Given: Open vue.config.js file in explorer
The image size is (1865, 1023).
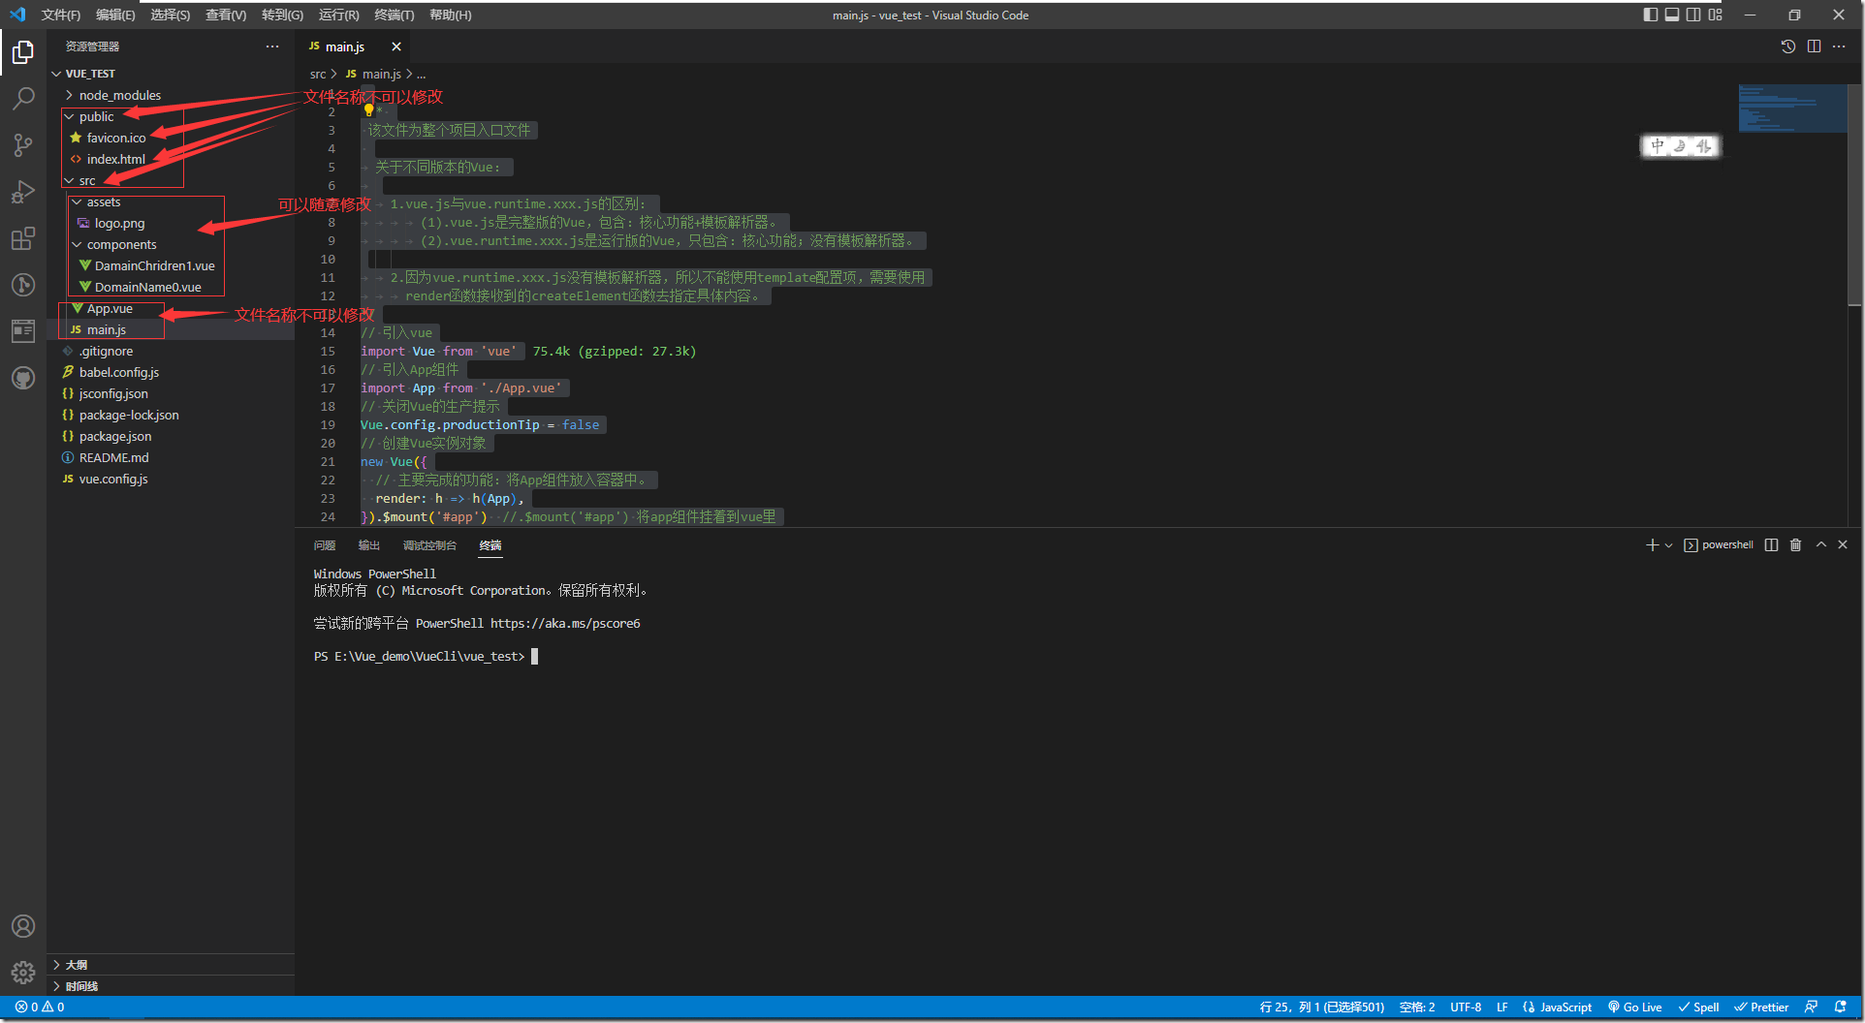Looking at the screenshot, I should tap(171, 479).
